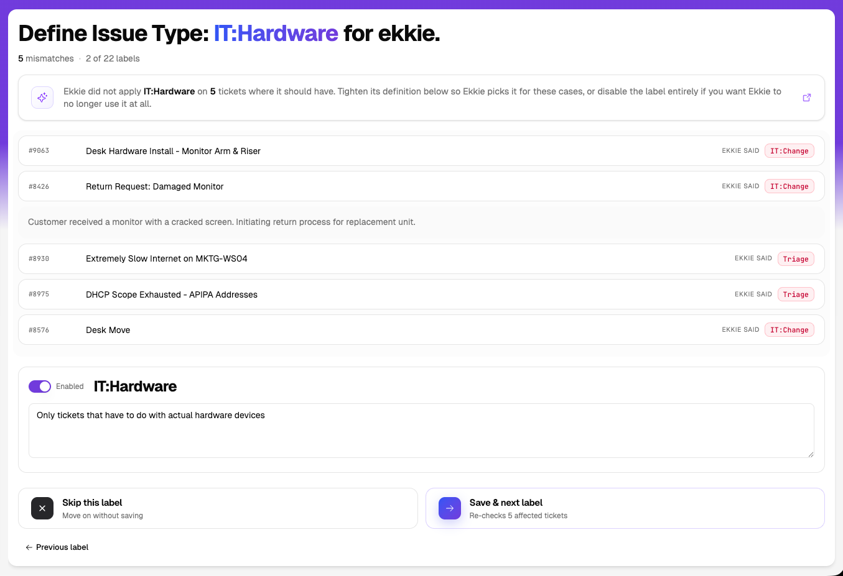Click the sparkle AI icon in banner
The width and height of the screenshot is (843, 576).
tap(42, 98)
